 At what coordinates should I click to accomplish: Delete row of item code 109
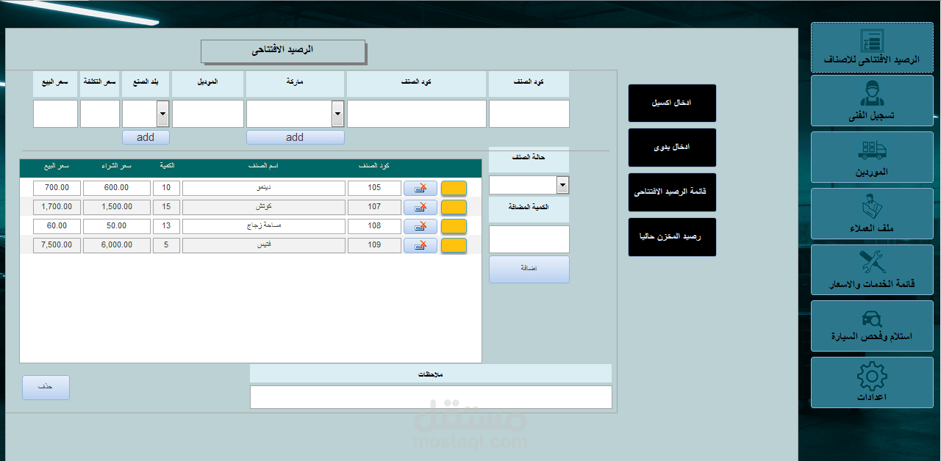click(421, 245)
